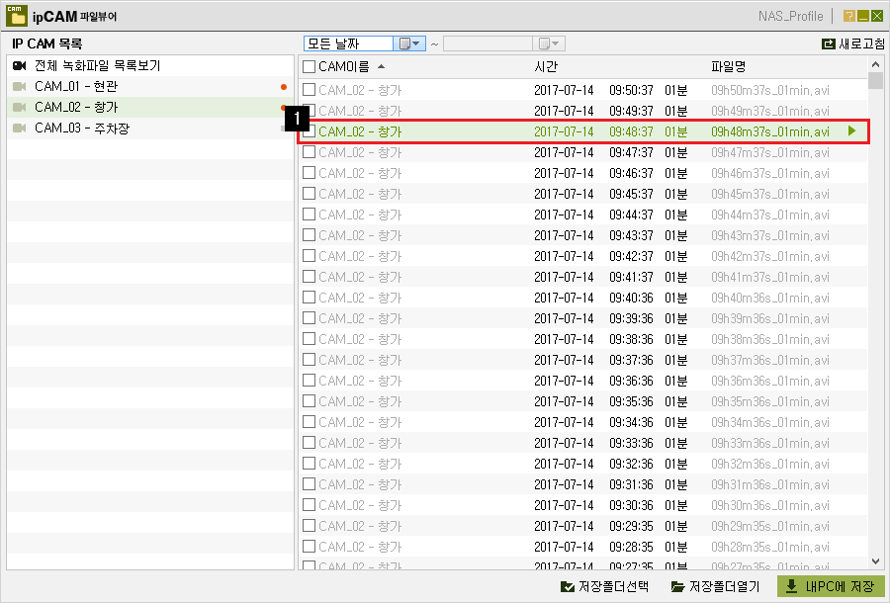The height and width of the screenshot is (603, 890).
Task: Tick the checkbox of the 09:47:37 recording
Action: click(309, 152)
